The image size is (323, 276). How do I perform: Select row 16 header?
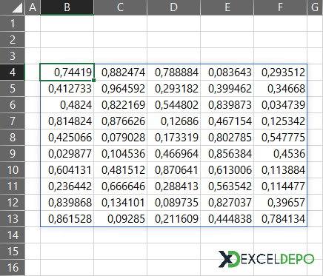coord(13,268)
